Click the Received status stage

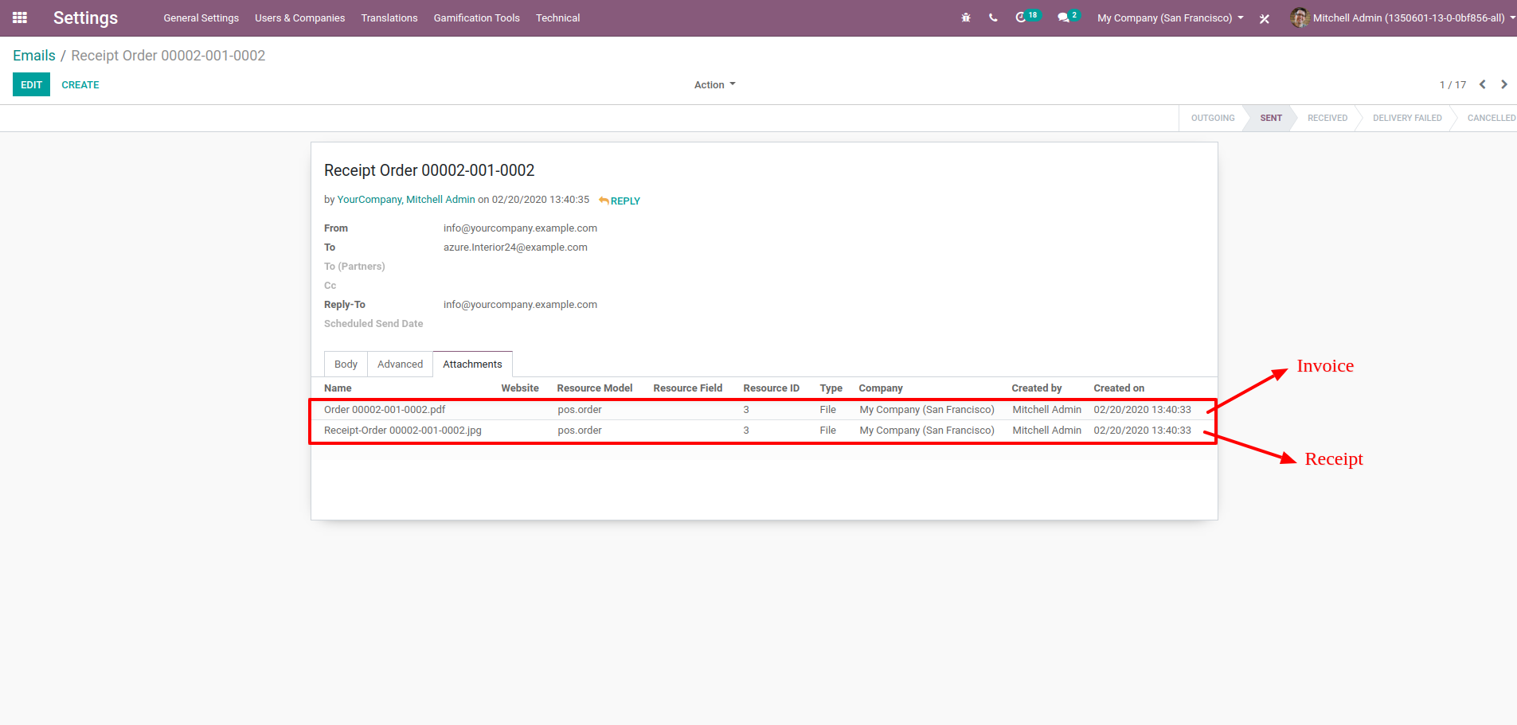1327,118
